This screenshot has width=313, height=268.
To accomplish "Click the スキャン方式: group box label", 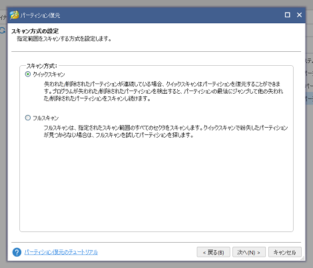I will click(42, 66).
